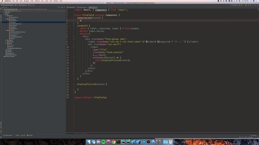Select package.json in project tree

[10, 53]
